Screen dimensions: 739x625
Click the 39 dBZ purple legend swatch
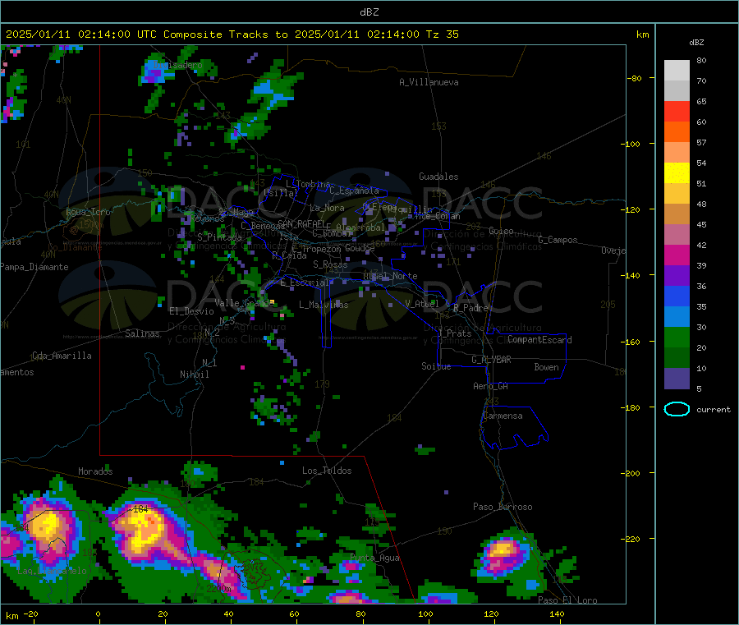(677, 276)
